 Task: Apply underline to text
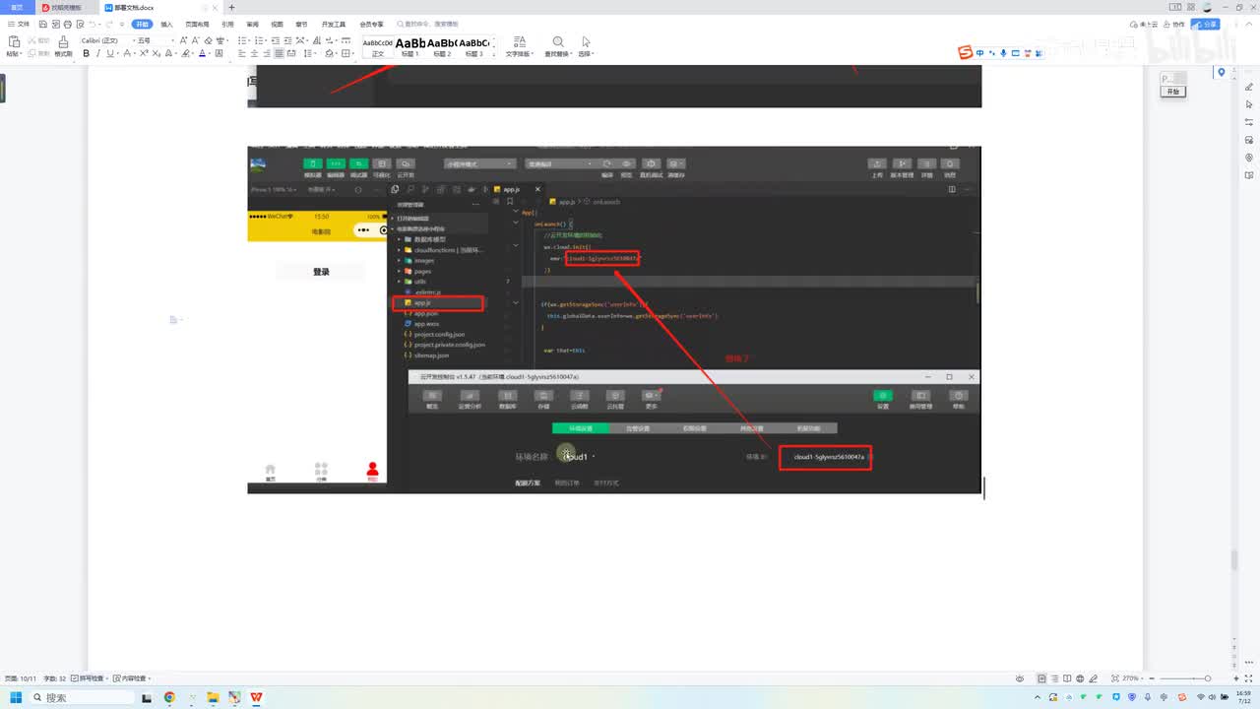coord(109,53)
